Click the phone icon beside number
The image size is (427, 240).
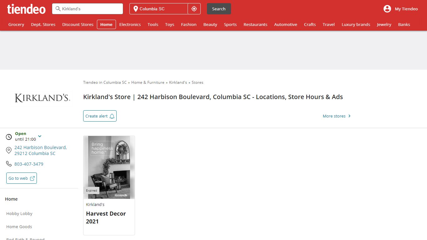click(9, 164)
